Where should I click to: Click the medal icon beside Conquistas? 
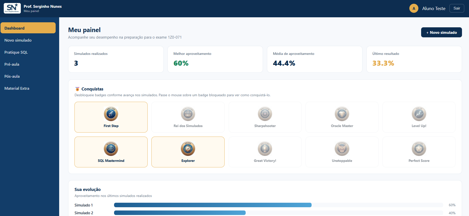click(x=77, y=89)
